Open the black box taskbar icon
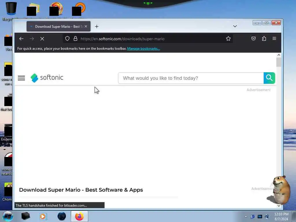This screenshot has height=222, width=296. 25,216
